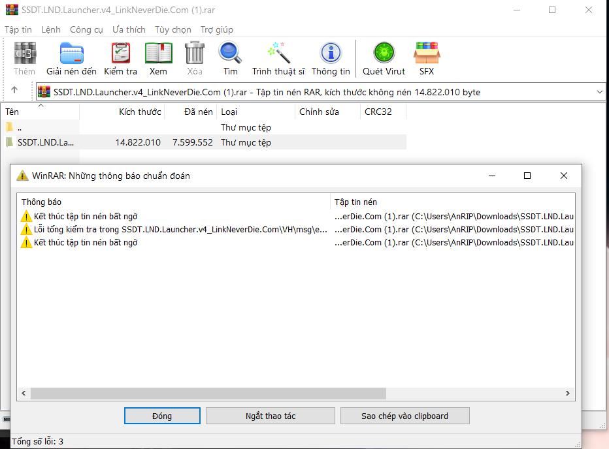
Task: Launch the Trình thuật sĩ wizard
Action: (x=278, y=59)
